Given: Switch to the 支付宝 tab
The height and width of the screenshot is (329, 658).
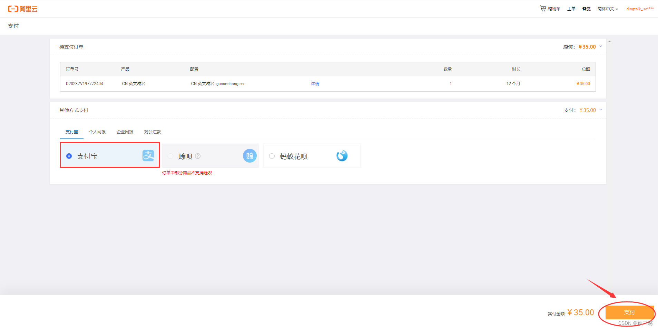Looking at the screenshot, I should (x=72, y=132).
